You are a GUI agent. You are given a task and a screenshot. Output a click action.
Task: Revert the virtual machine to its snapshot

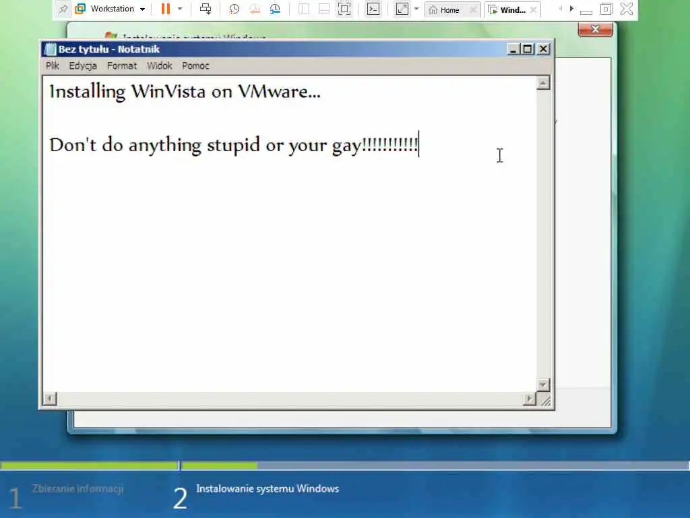pyautogui.click(x=254, y=9)
